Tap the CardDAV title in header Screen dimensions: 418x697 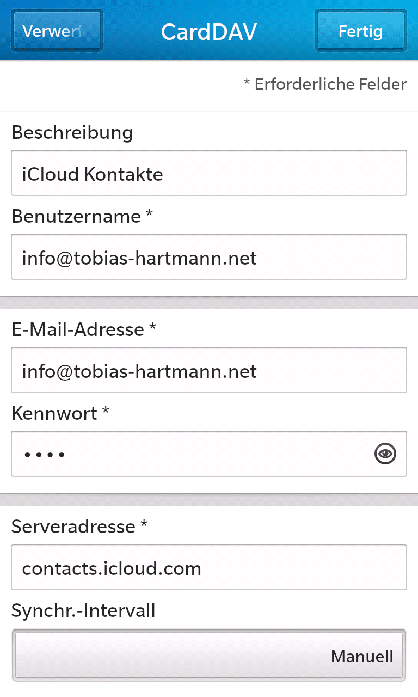[209, 32]
